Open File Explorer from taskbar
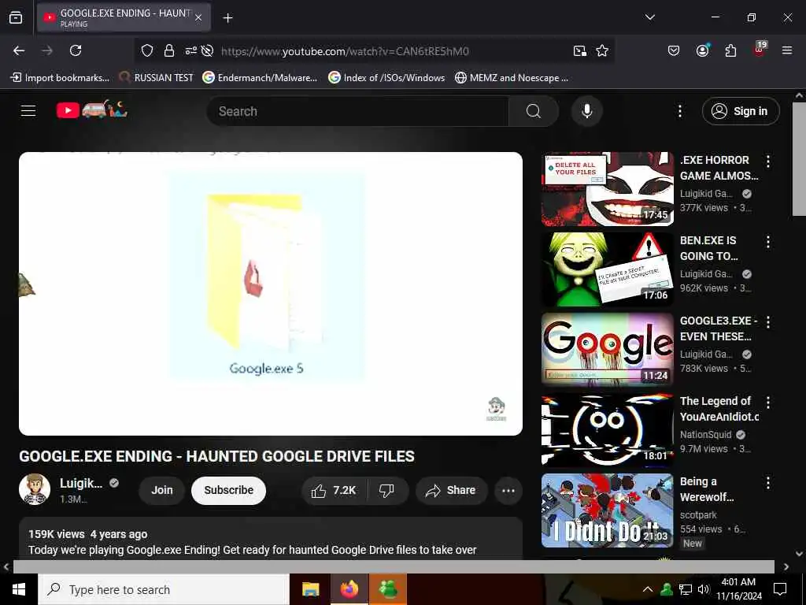This screenshot has width=806, height=605. pos(310,589)
